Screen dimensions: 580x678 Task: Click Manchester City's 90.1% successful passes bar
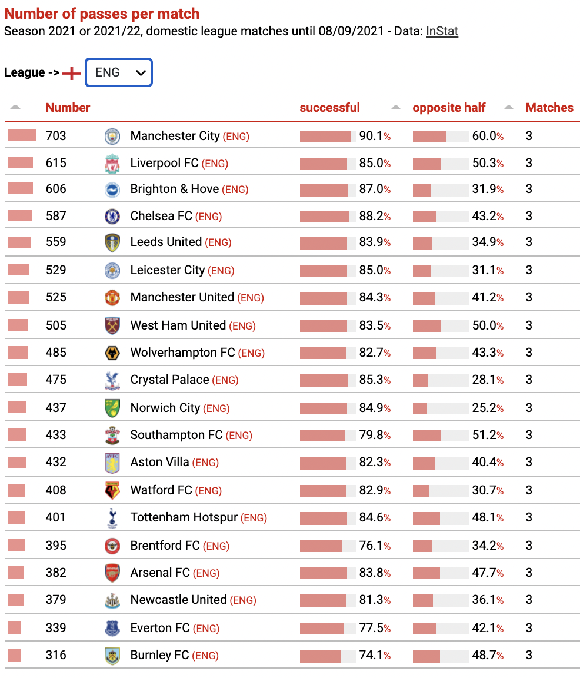[328, 137]
